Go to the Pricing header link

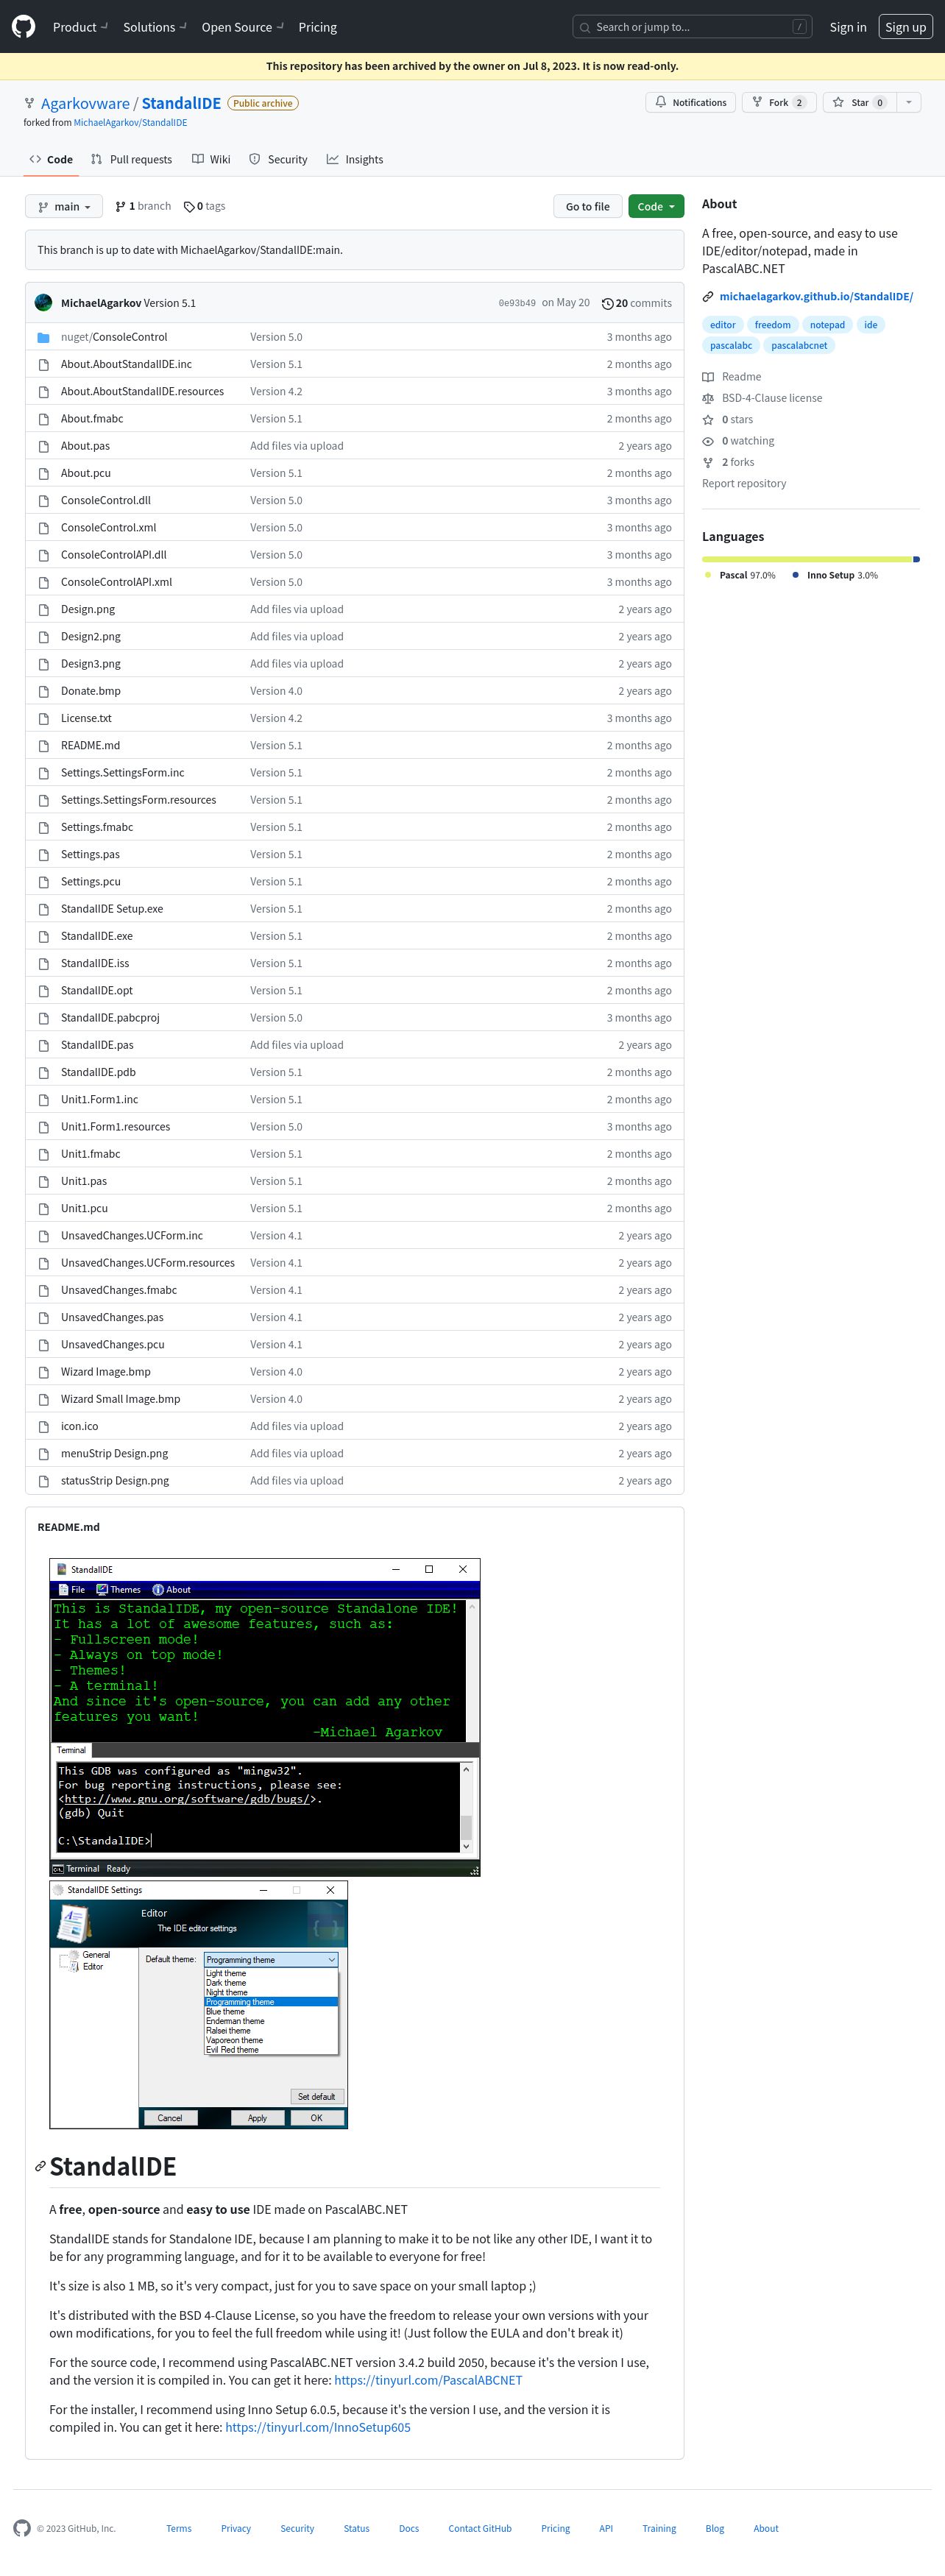pos(317,27)
